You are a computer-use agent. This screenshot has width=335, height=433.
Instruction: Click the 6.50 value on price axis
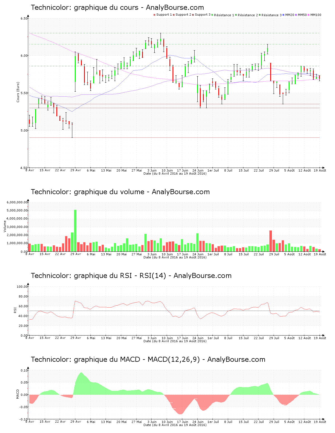tap(24, 18)
